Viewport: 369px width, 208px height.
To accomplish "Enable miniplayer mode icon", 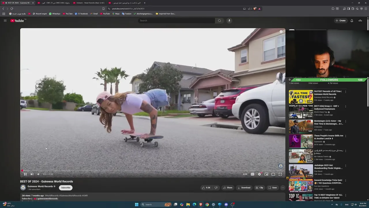I will [266, 174].
